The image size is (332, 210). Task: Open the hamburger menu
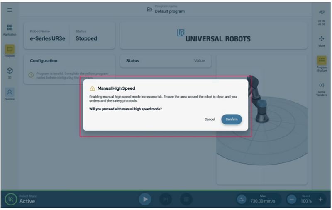point(10,10)
